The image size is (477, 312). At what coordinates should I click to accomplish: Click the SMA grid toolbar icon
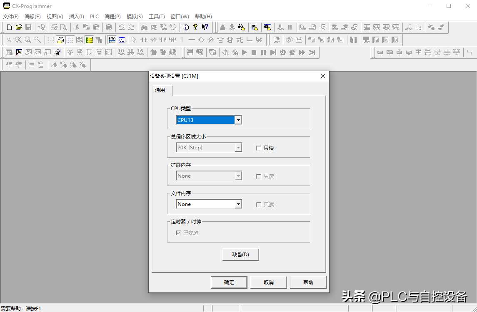point(112,40)
